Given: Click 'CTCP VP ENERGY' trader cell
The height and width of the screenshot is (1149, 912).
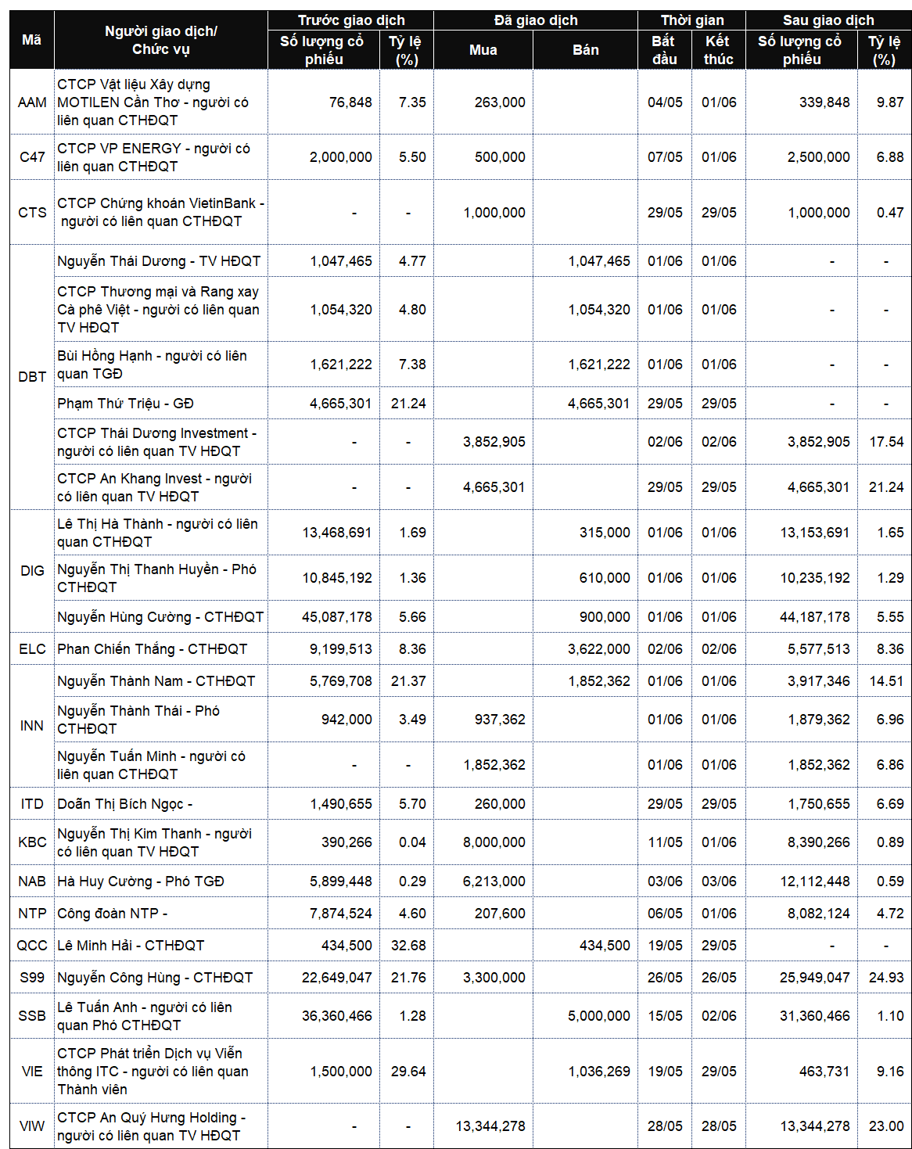Looking at the screenshot, I should pyautogui.click(x=161, y=157).
